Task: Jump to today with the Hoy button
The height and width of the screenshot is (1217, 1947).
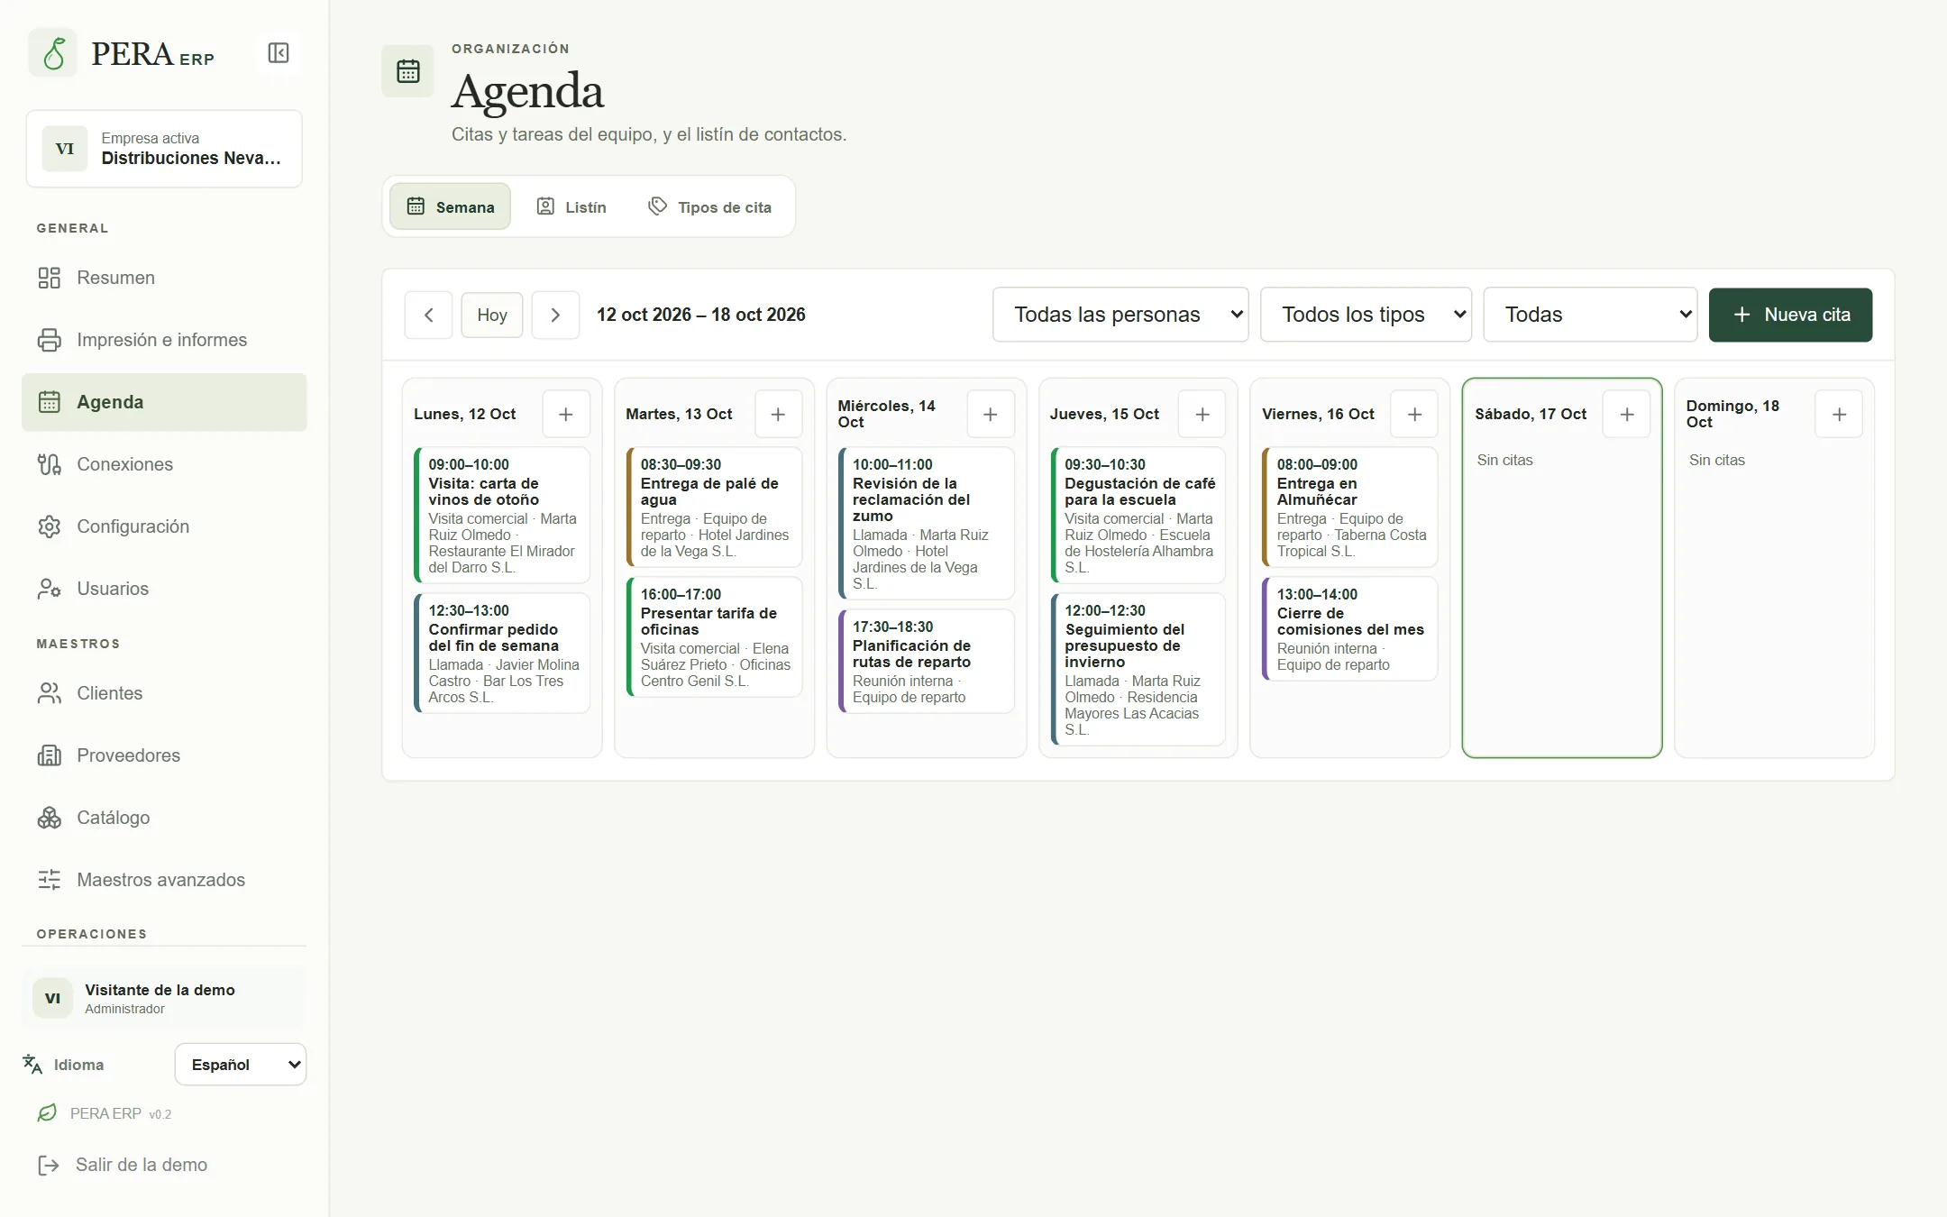Action: [x=492, y=315]
